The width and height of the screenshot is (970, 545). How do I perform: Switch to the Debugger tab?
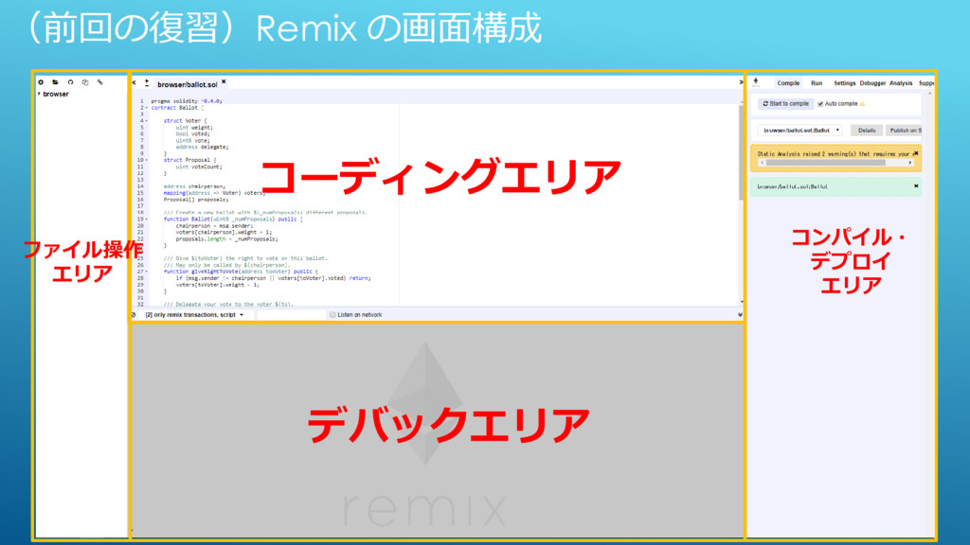tap(872, 83)
